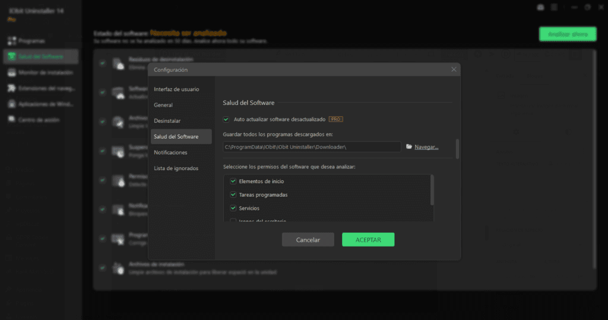Click the Navegar... link
The width and height of the screenshot is (608, 320).
pos(426,147)
